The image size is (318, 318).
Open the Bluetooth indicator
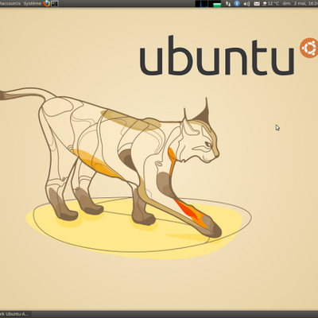pos(237,4)
